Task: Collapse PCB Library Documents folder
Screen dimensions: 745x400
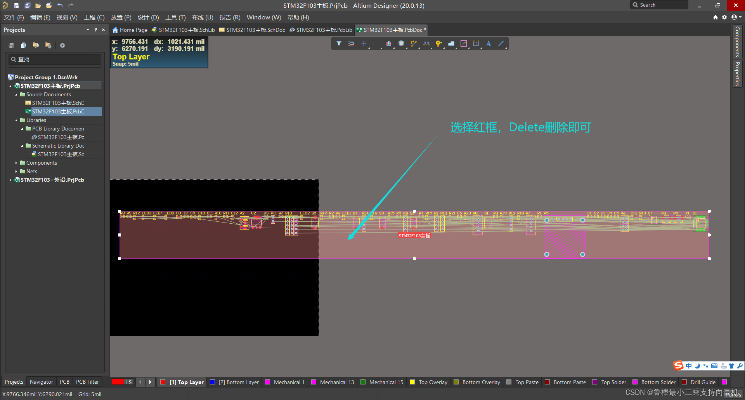Action: pyautogui.click(x=22, y=129)
